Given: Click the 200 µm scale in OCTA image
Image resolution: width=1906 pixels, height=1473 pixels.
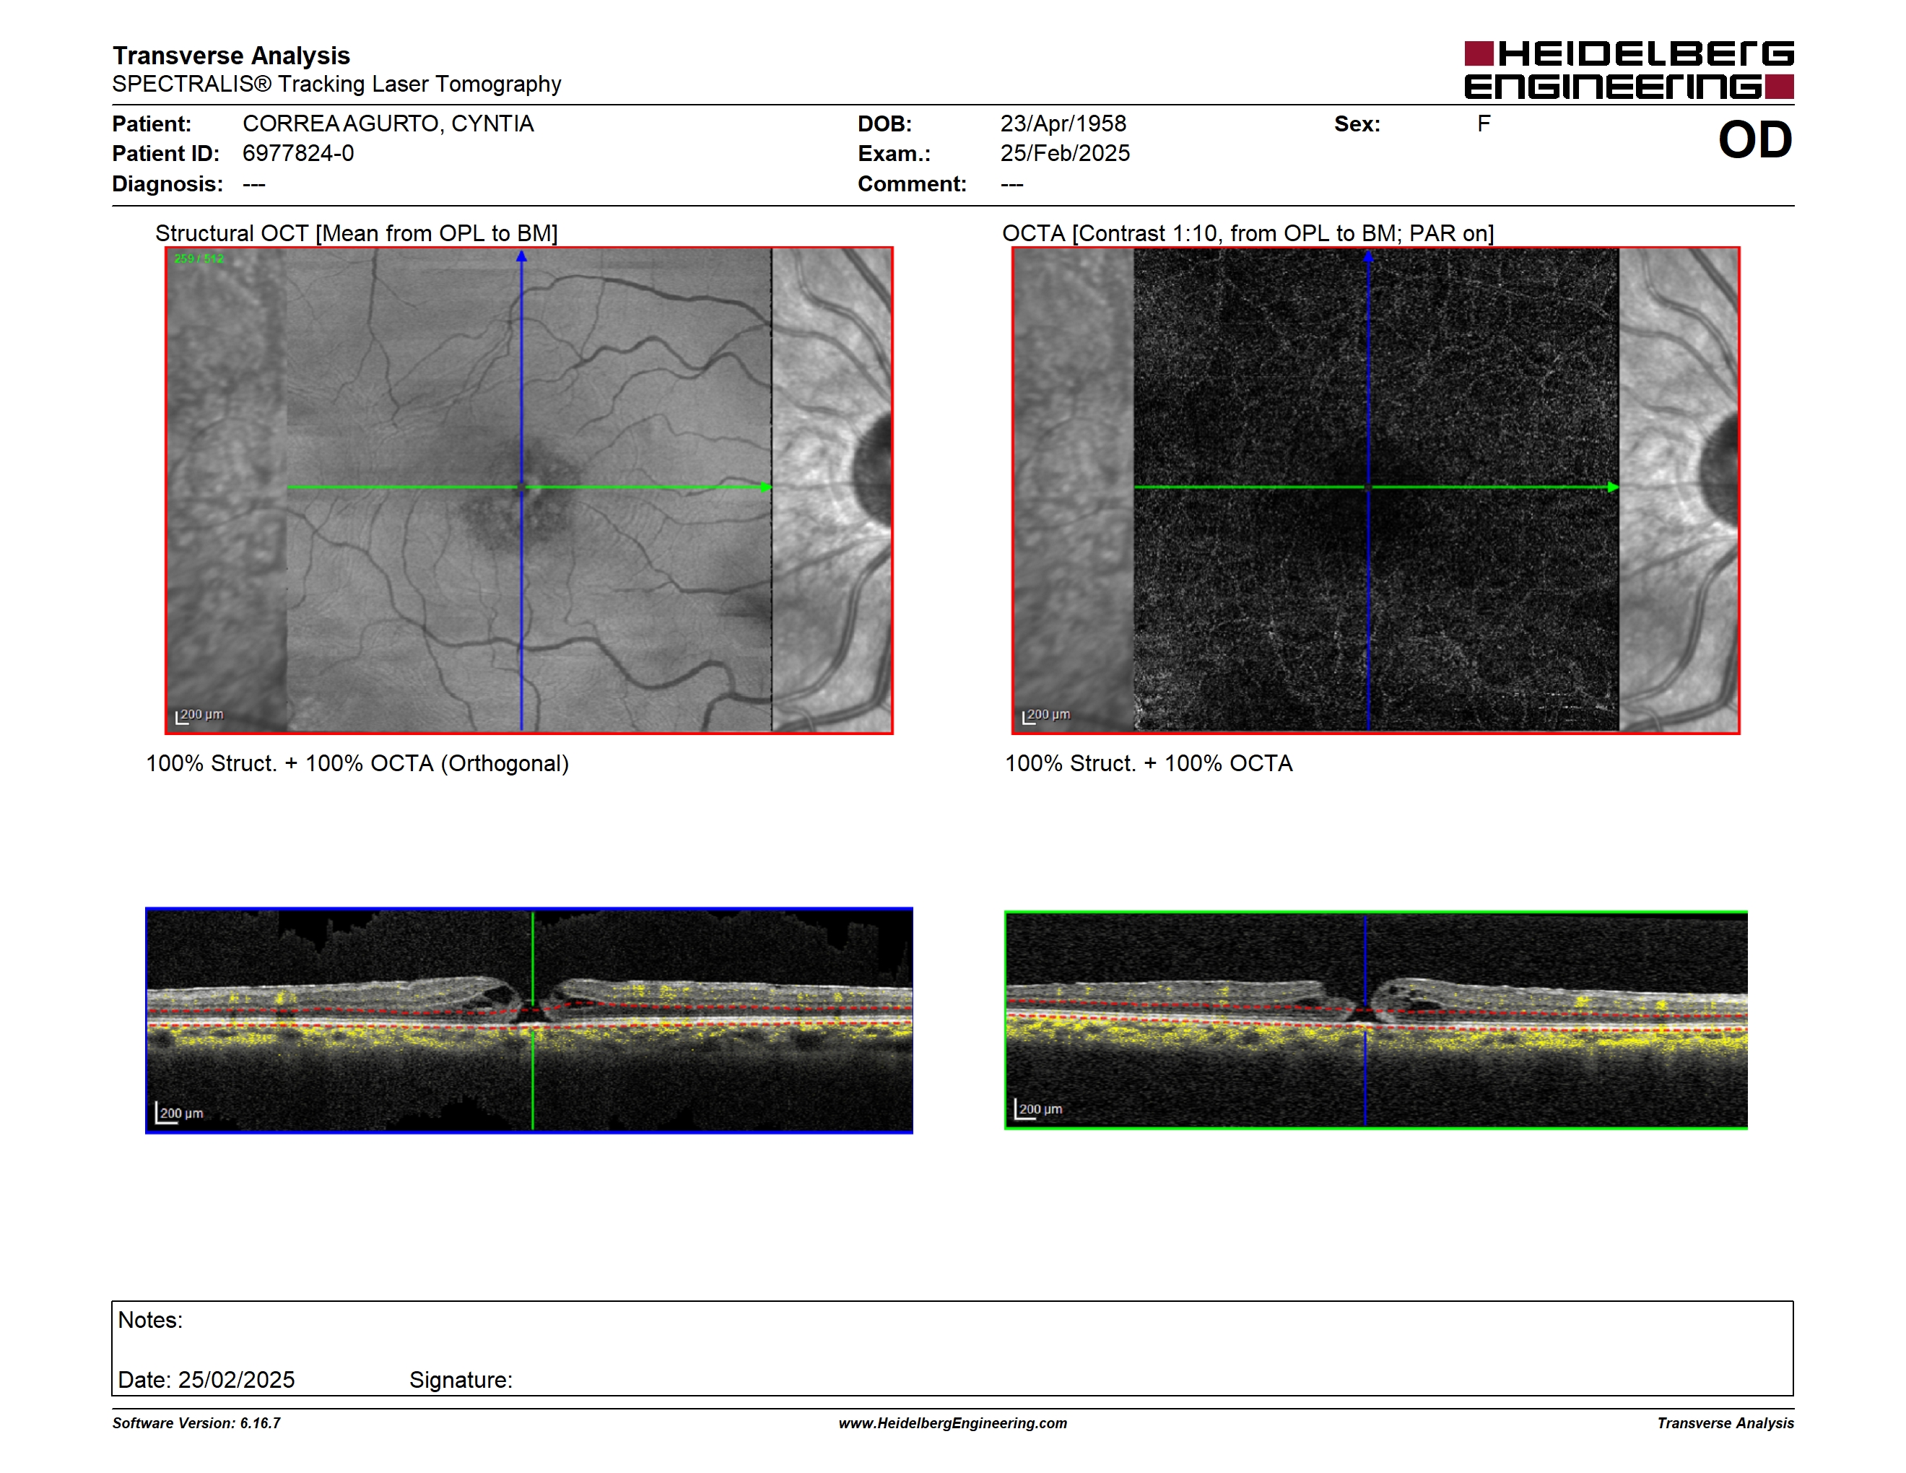Looking at the screenshot, I should [1046, 716].
